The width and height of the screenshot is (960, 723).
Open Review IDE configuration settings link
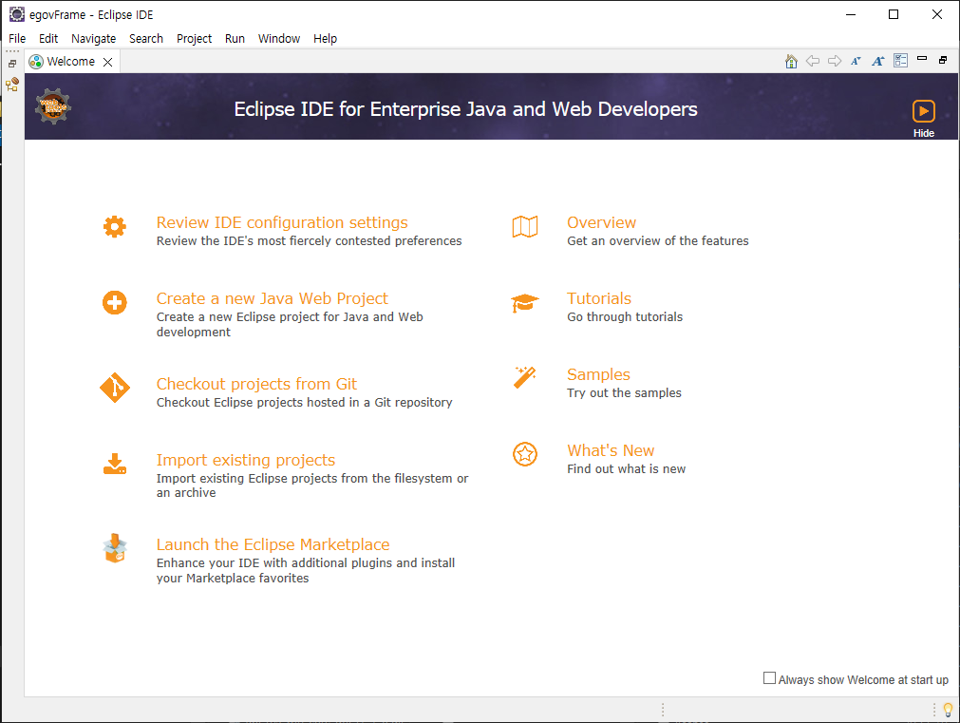pyautogui.click(x=282, y=222)
